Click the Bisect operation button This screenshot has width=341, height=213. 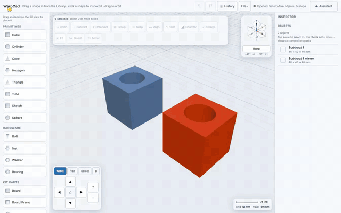click(75, 38)
